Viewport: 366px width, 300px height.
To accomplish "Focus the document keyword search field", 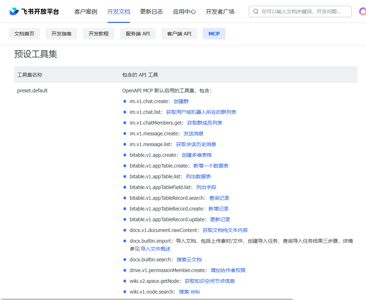I will coord(300,11).
